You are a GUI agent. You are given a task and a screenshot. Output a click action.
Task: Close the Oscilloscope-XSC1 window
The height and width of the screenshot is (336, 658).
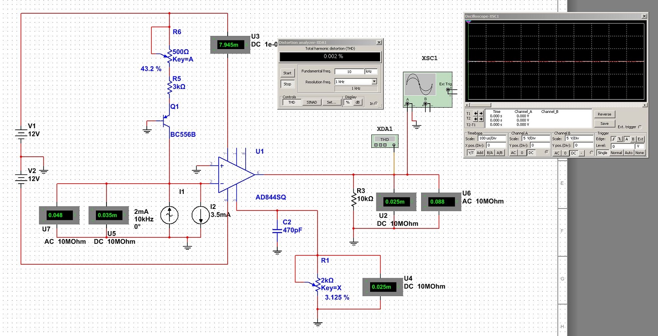point(644,16)
